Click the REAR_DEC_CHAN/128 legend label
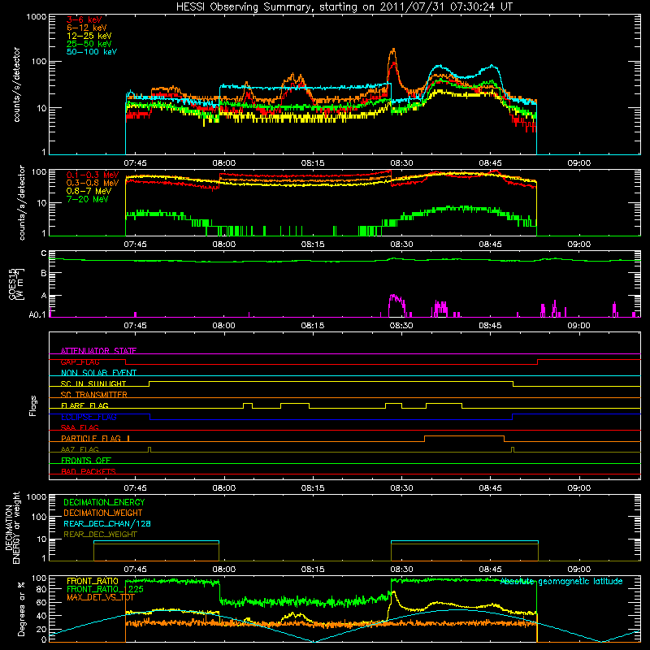Viewport: 650px width, 650px height. coord(107,523)
